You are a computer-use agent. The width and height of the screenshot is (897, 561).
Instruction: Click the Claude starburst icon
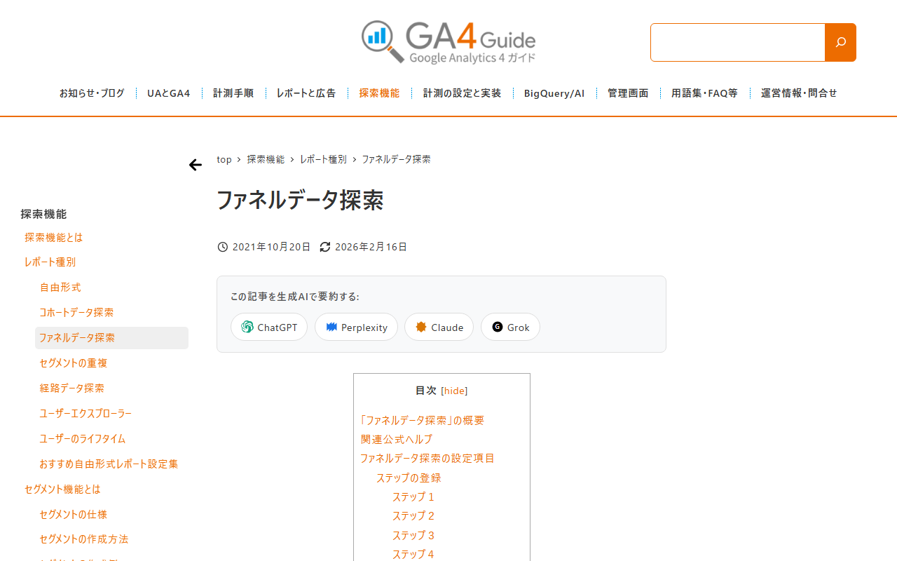coord(421,327)
